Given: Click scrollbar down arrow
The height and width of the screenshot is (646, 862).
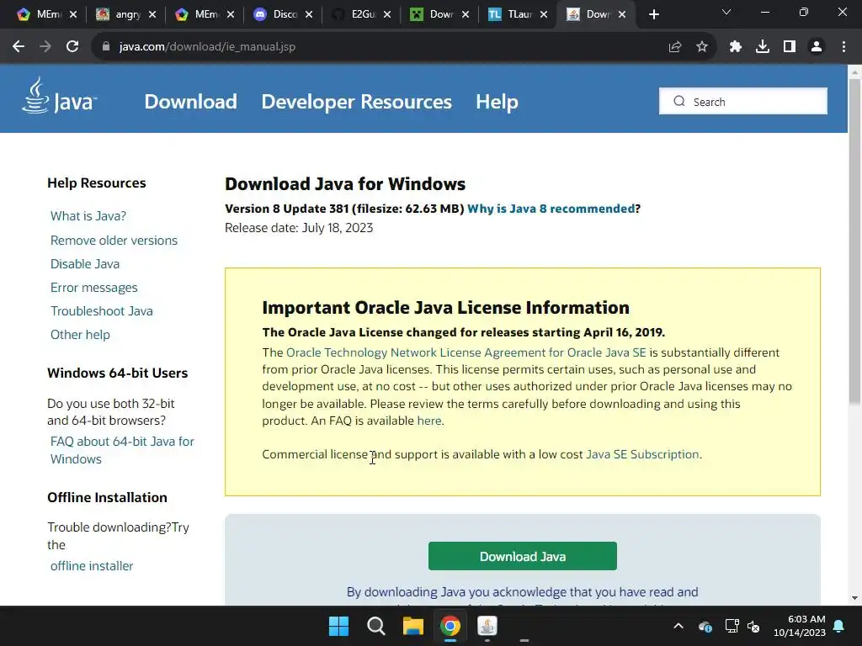Looking at the screenshot, I should coord(855,598).
